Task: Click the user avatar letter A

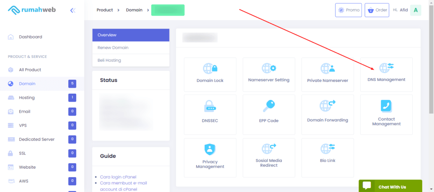Action: pyautogui.click(x=415, y=10)
